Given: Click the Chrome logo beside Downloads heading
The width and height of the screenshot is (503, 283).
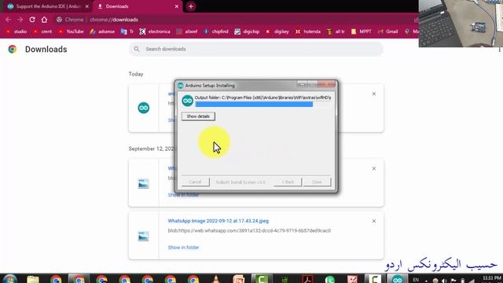Looking at the screenshot, I should pos(13,49).
